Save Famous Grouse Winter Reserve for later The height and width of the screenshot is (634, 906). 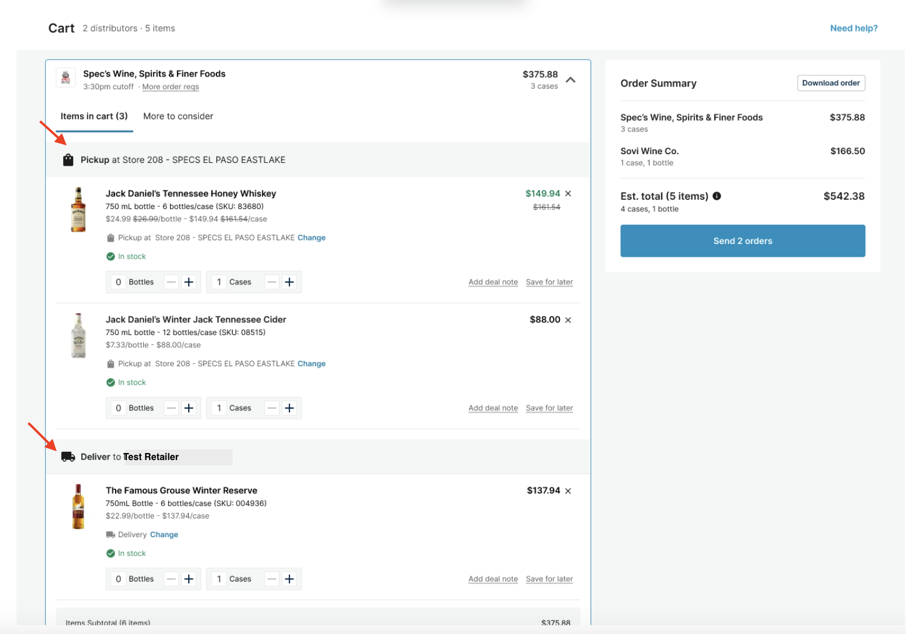click(549, 579)
